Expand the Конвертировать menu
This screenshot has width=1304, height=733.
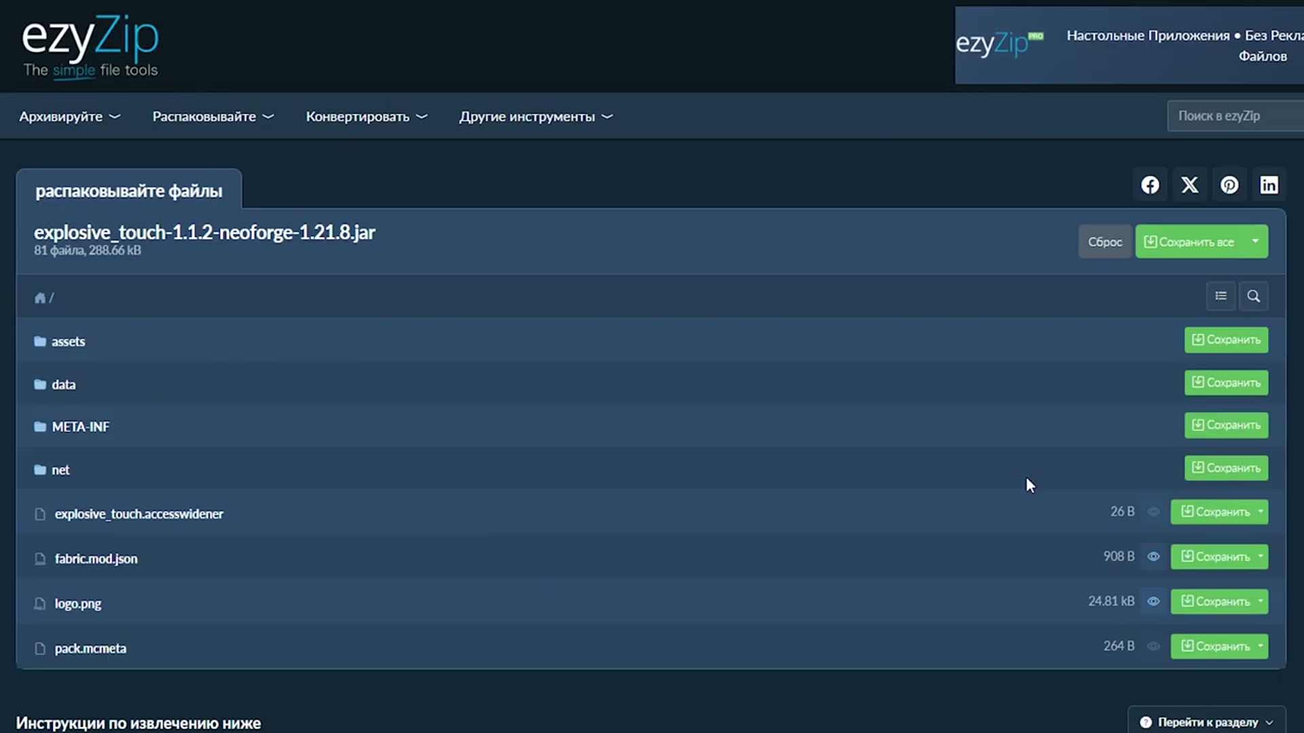tap(367, 116)
